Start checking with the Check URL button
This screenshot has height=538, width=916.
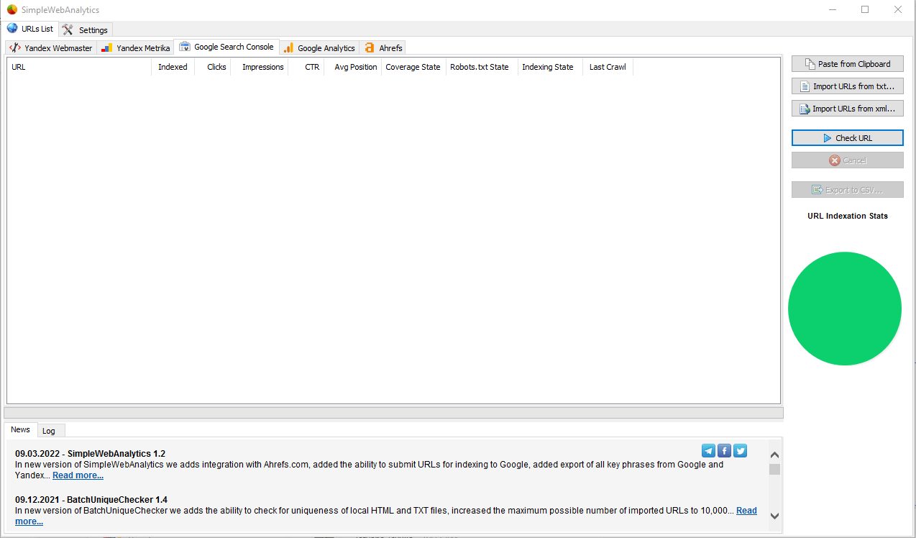pos(847,138)
